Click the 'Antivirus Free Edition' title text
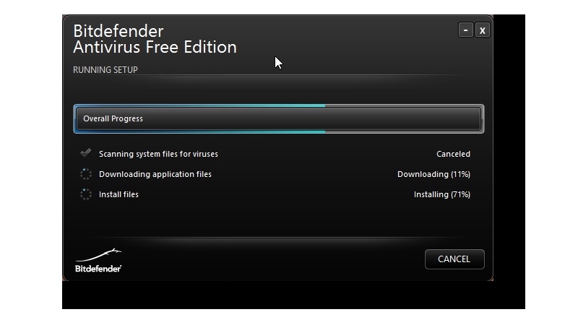 pyautogui.click(x=155, y=47)
